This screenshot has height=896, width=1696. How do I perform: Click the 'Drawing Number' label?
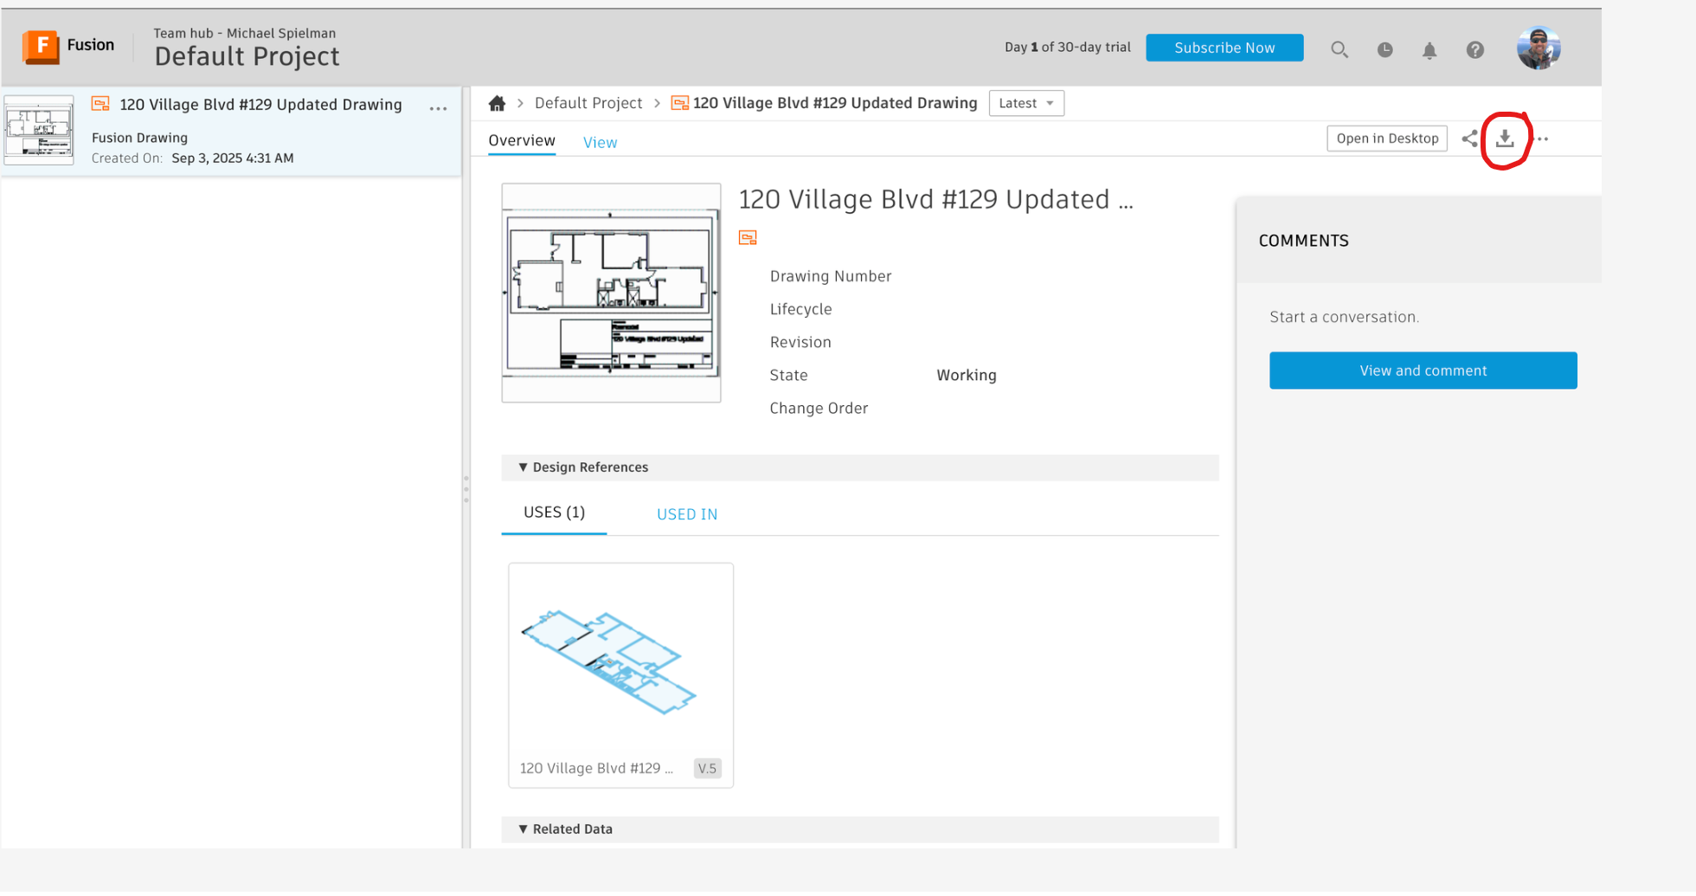coord(831,276)
